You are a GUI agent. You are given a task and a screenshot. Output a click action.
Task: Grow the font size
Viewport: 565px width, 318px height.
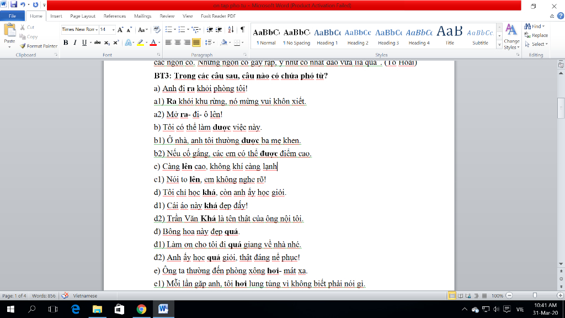(120, 30)
